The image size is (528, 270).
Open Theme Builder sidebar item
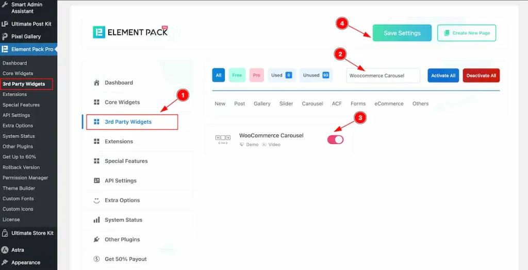[x=19, y=188]
